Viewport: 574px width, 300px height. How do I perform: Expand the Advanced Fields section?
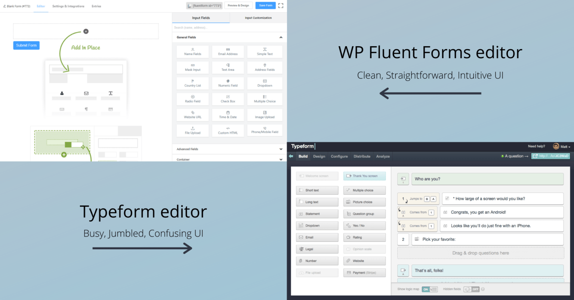(x=281, y=149)
